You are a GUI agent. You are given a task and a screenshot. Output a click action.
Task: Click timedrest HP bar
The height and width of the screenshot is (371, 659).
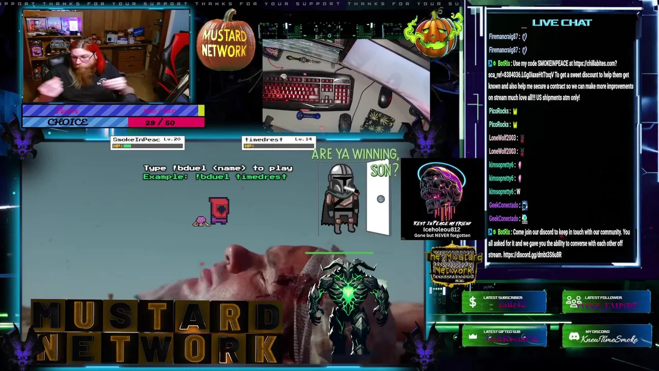tap(279, 146)
